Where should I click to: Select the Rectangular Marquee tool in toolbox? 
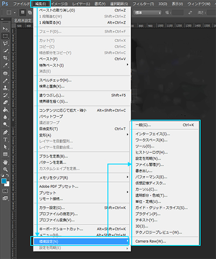pos(5,36)
